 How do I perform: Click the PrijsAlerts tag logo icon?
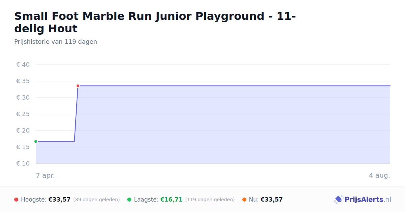pos(339,200)
